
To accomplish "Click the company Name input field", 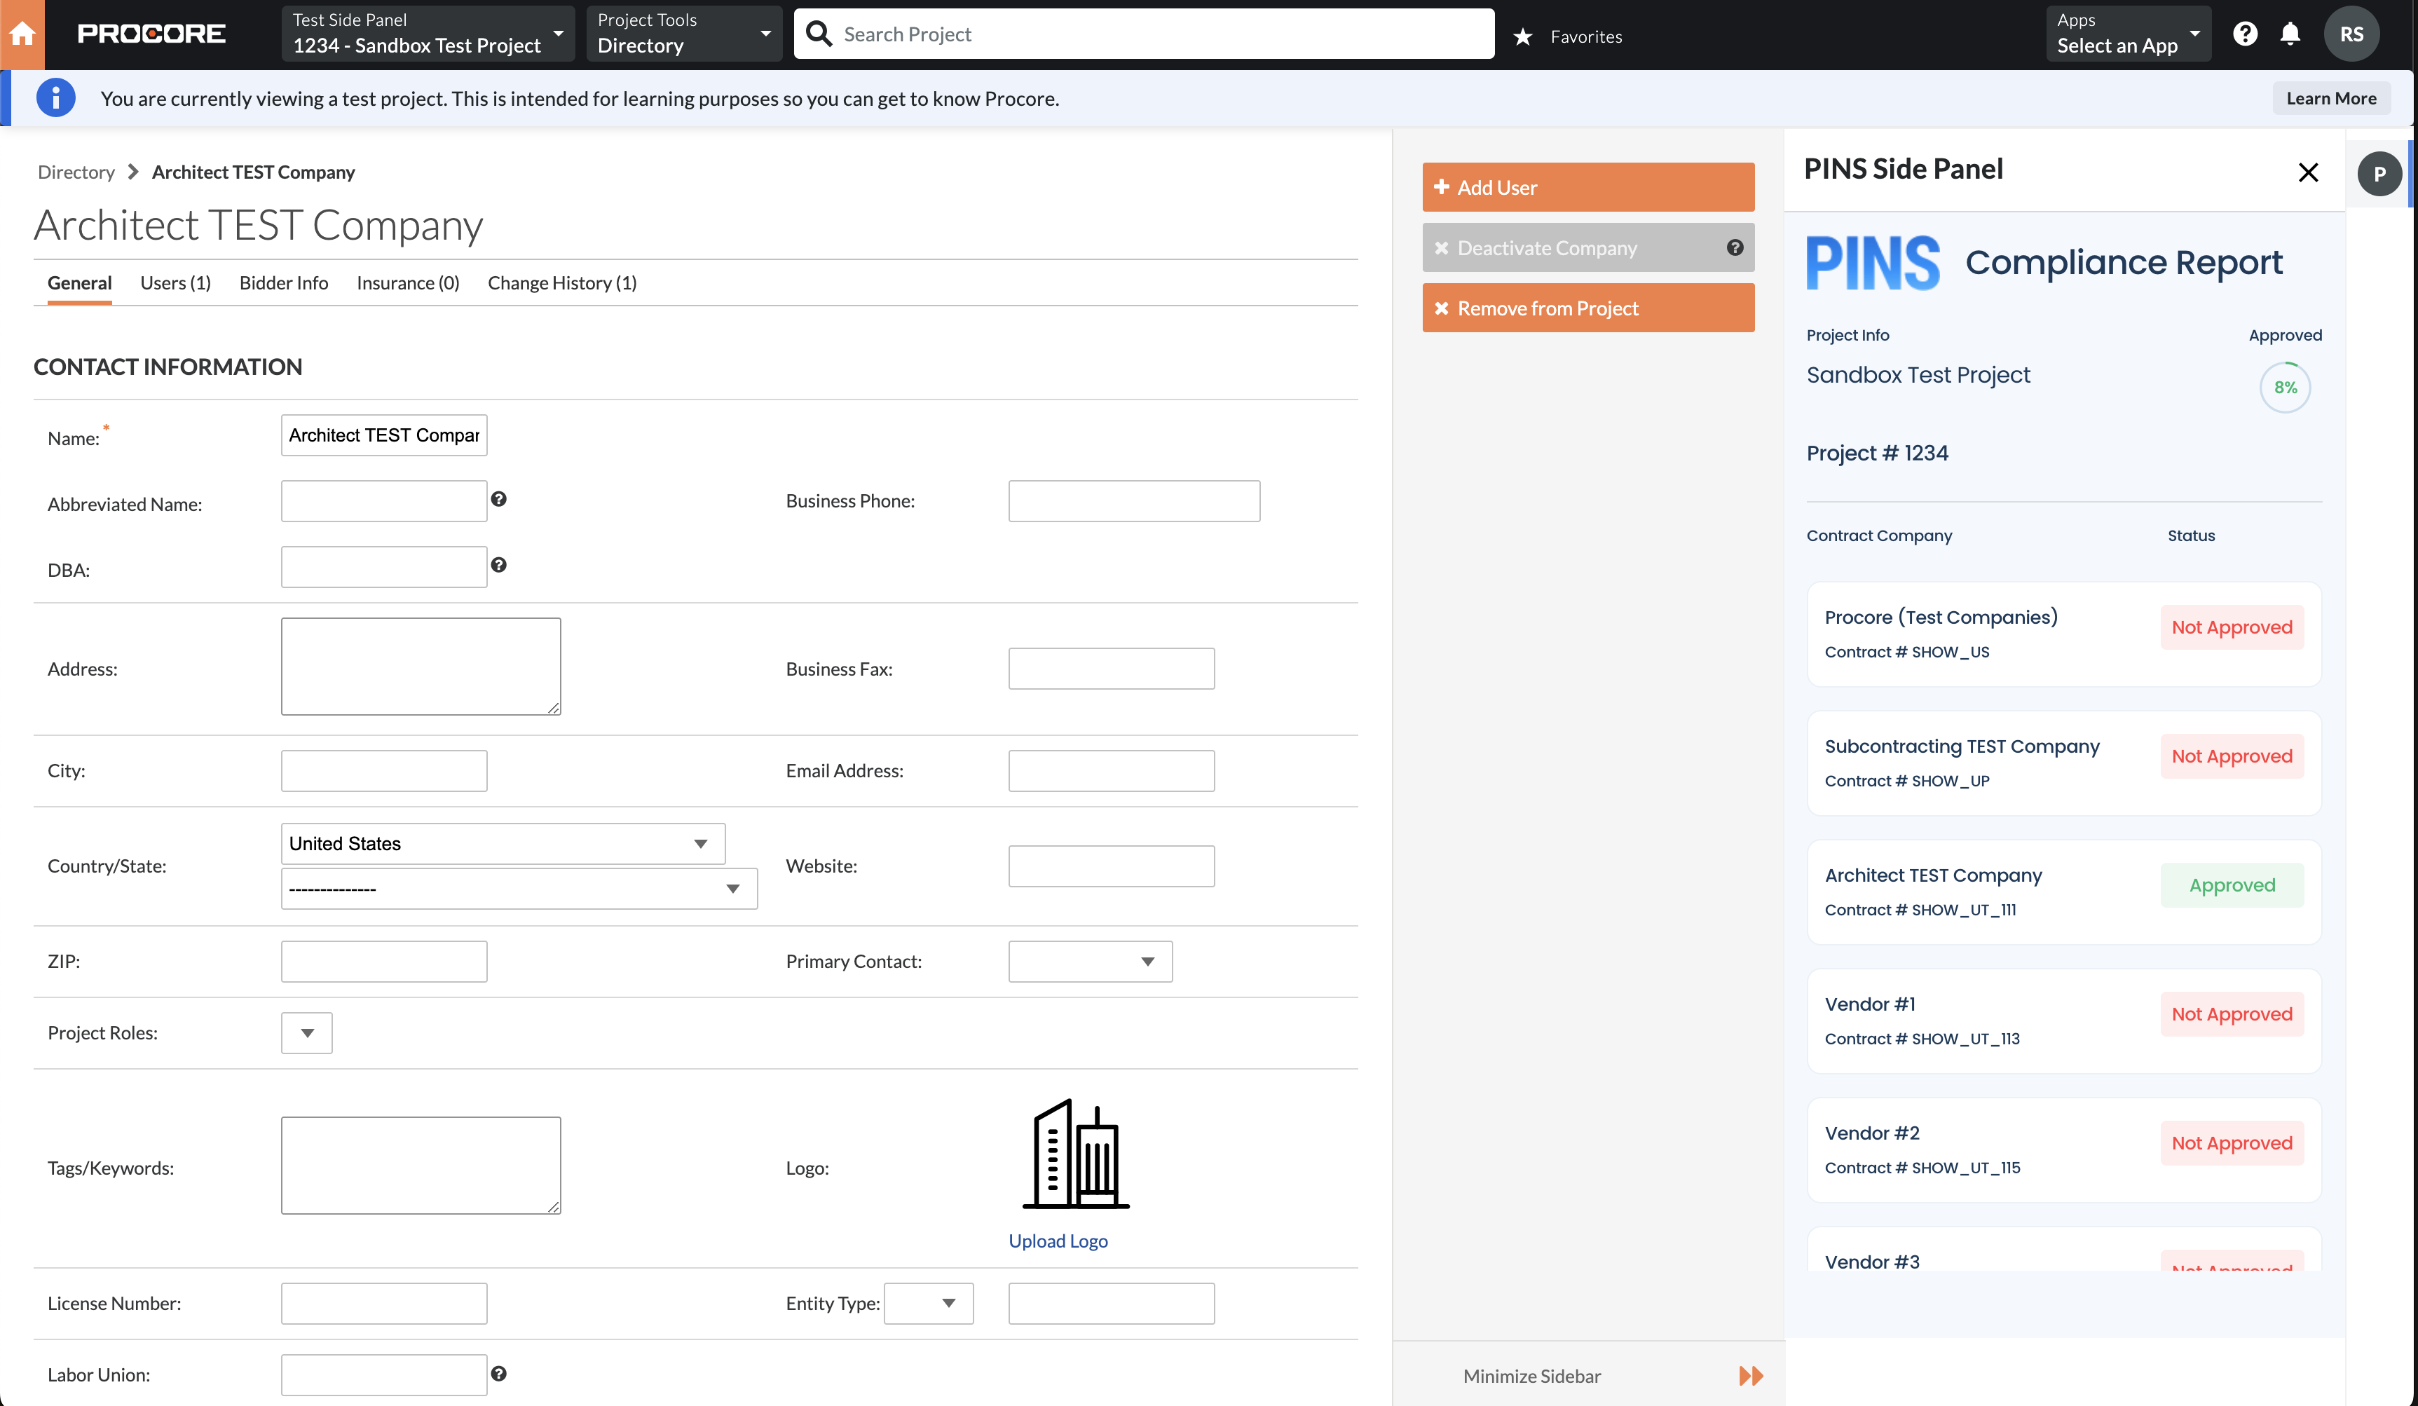I will (384, 435).
